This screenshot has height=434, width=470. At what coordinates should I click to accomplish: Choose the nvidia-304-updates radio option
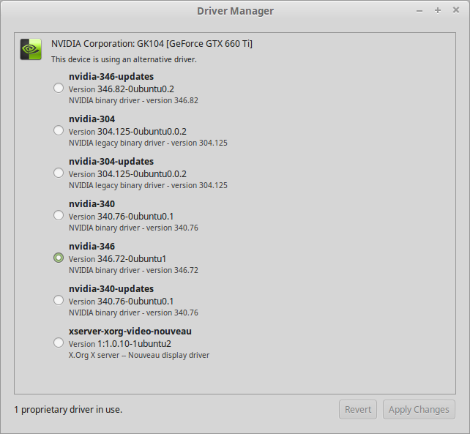tap(59, 173)
